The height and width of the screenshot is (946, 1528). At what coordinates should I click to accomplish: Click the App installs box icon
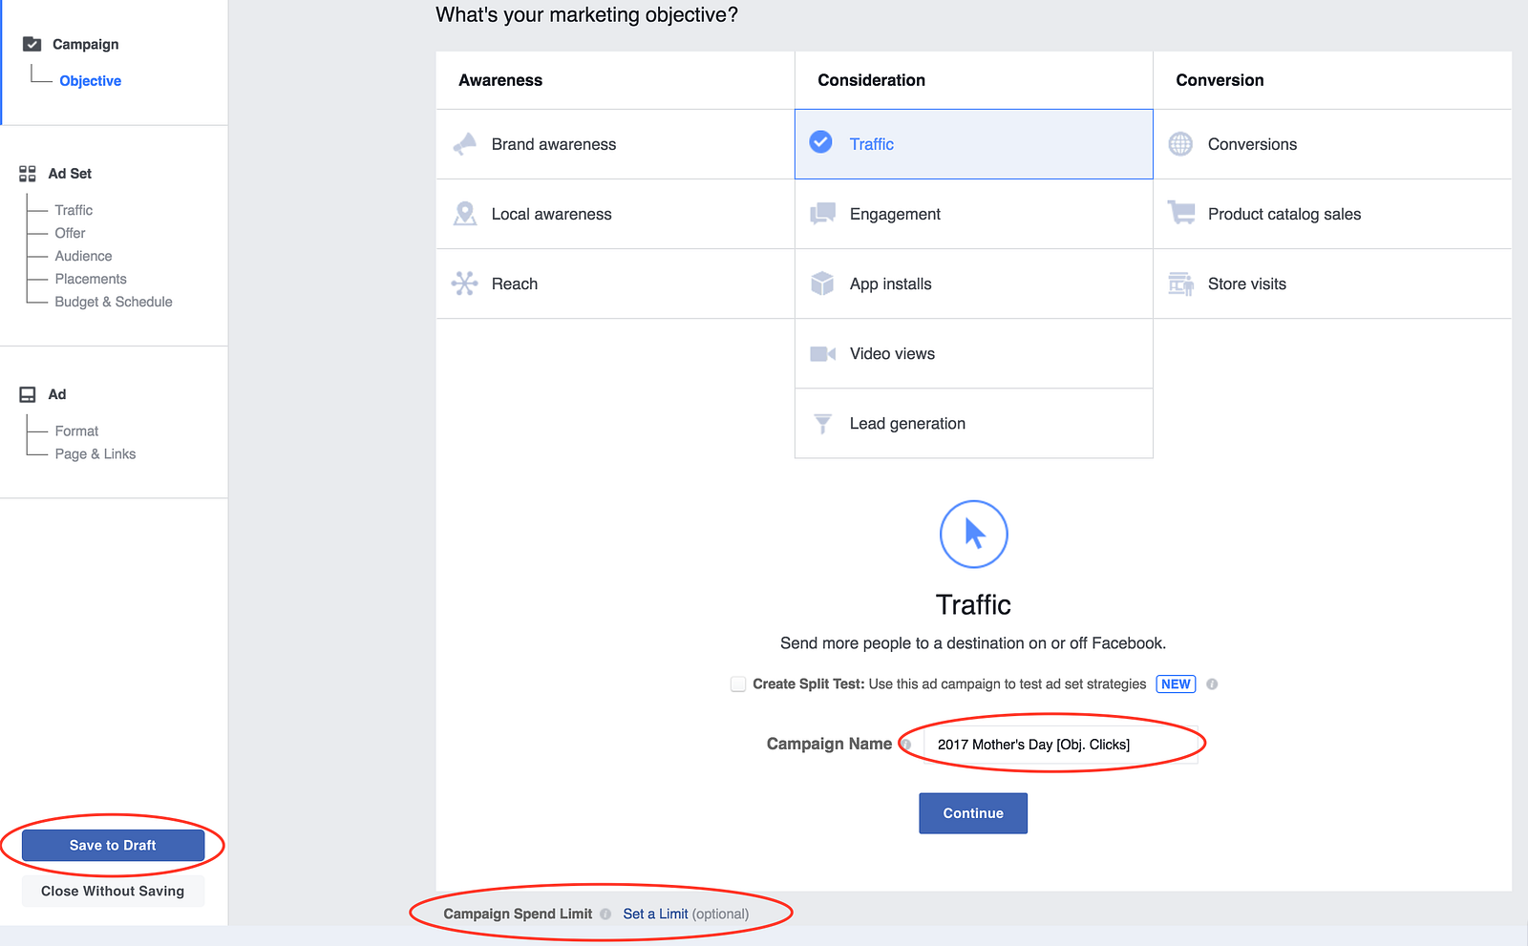[822, 284]
